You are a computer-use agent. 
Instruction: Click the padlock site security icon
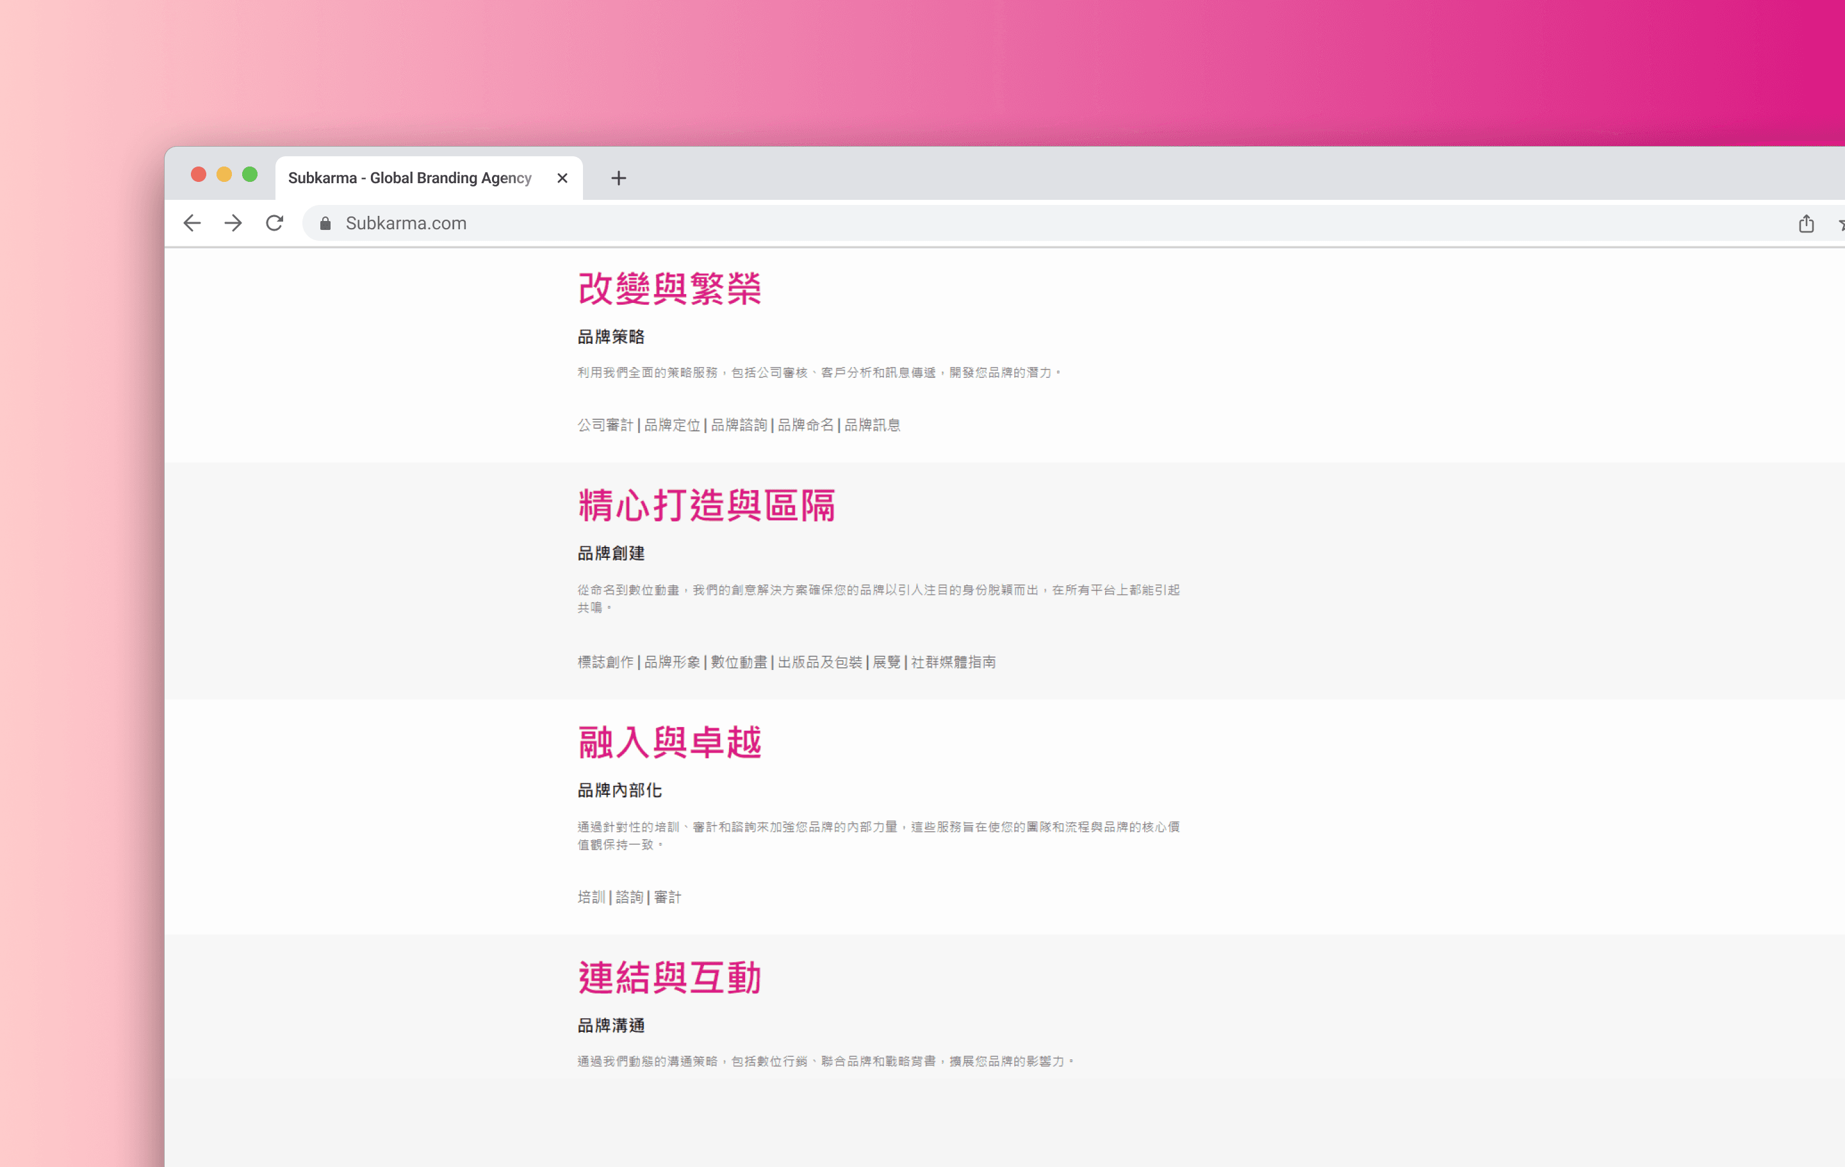pyautogui.click(x=325, y=223)
